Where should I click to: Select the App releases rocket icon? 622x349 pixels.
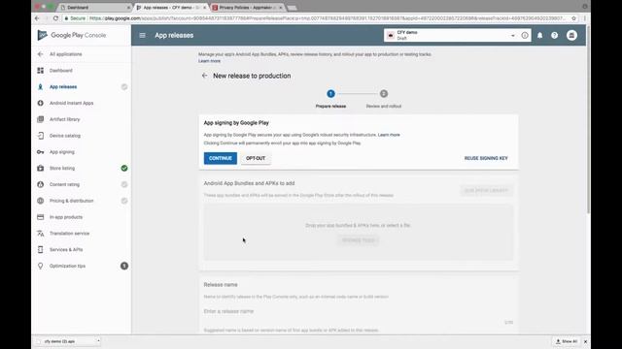[x=41, y=86]
